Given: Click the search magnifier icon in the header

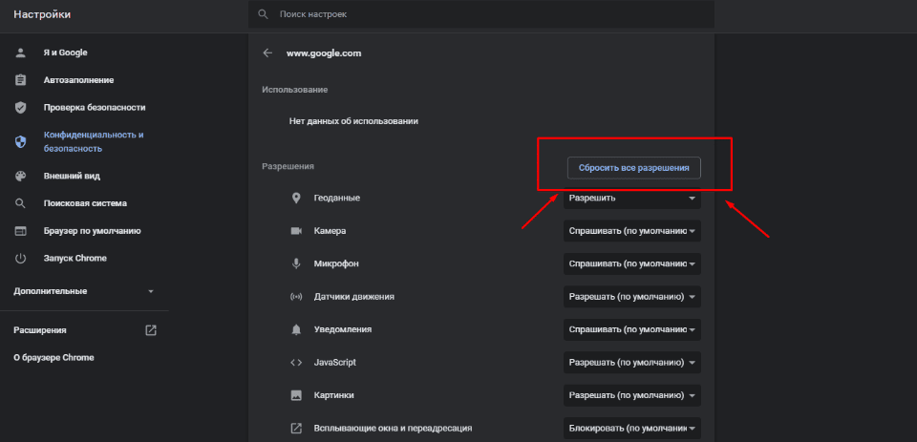Looking at the screenshot, I should (x=264, y=15).
